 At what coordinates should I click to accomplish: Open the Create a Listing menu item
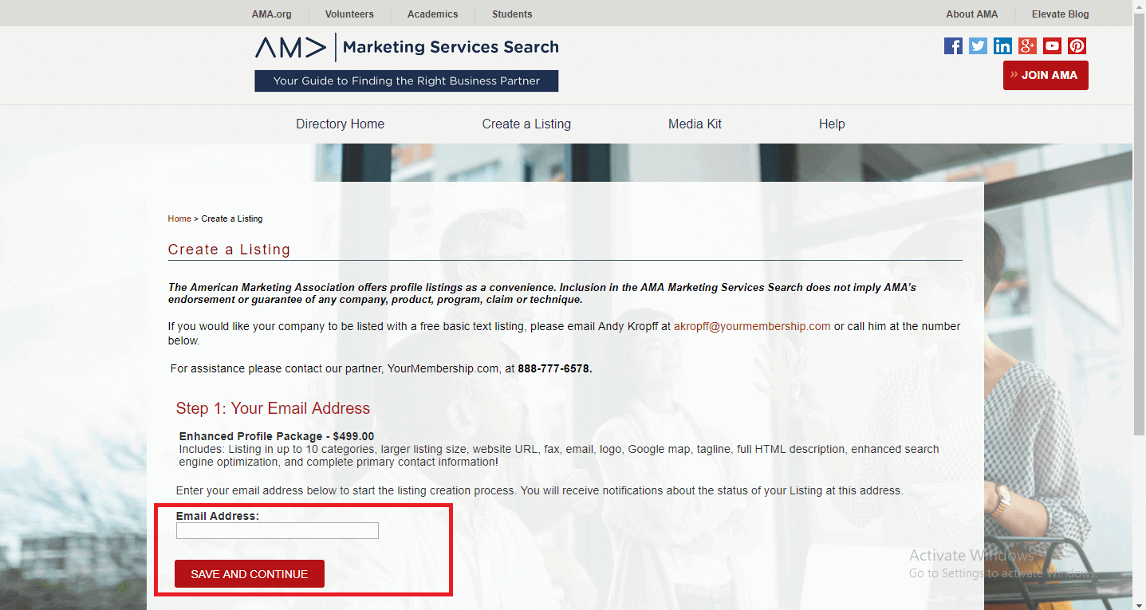[x=526, y=124]
